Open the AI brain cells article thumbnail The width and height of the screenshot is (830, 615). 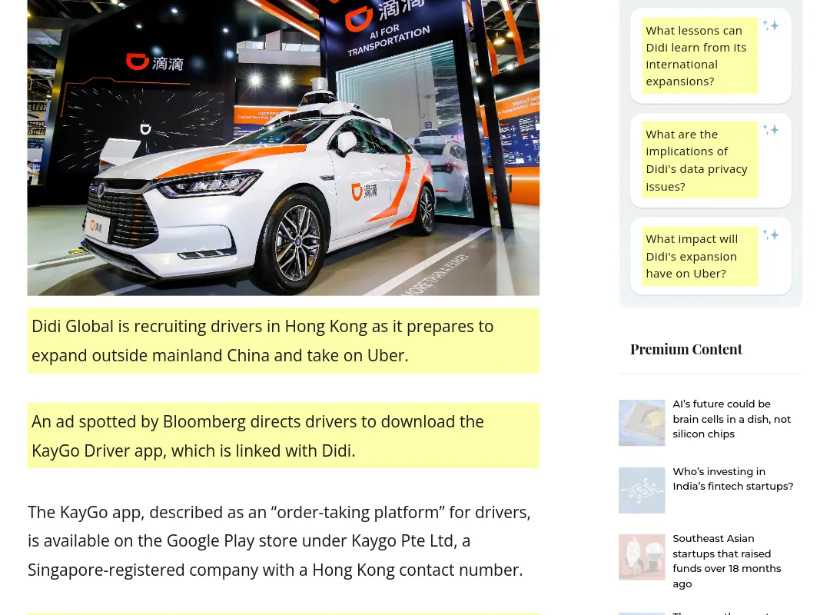coord(642,423)
